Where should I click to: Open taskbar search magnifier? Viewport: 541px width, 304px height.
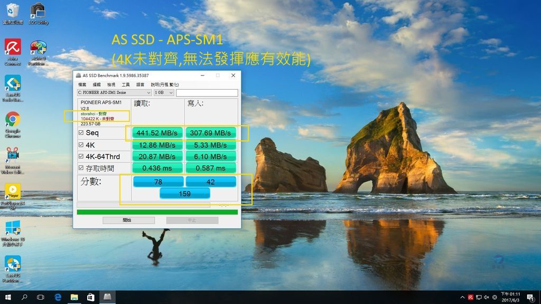pyautogui.click(x=24, y=297)
